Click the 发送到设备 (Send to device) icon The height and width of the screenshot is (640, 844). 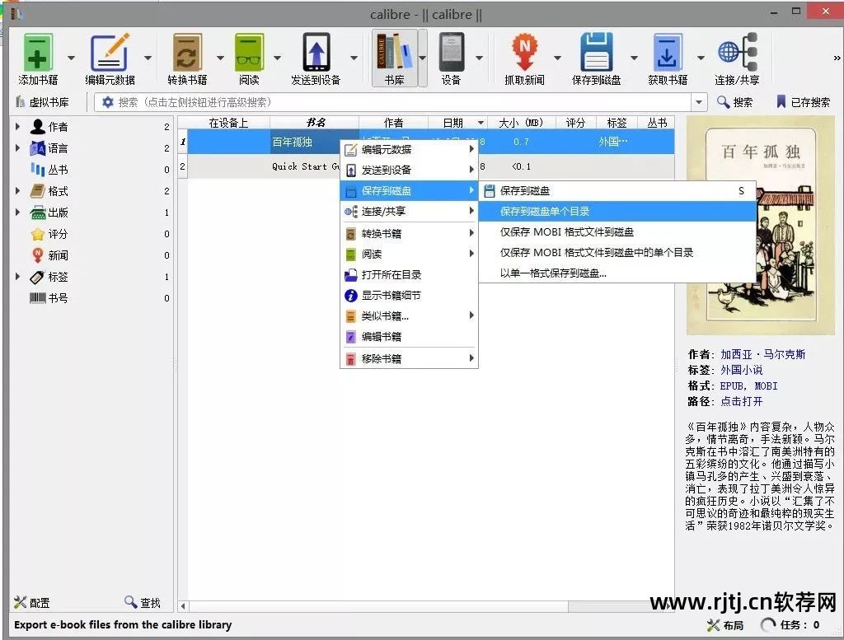(316, 54)
